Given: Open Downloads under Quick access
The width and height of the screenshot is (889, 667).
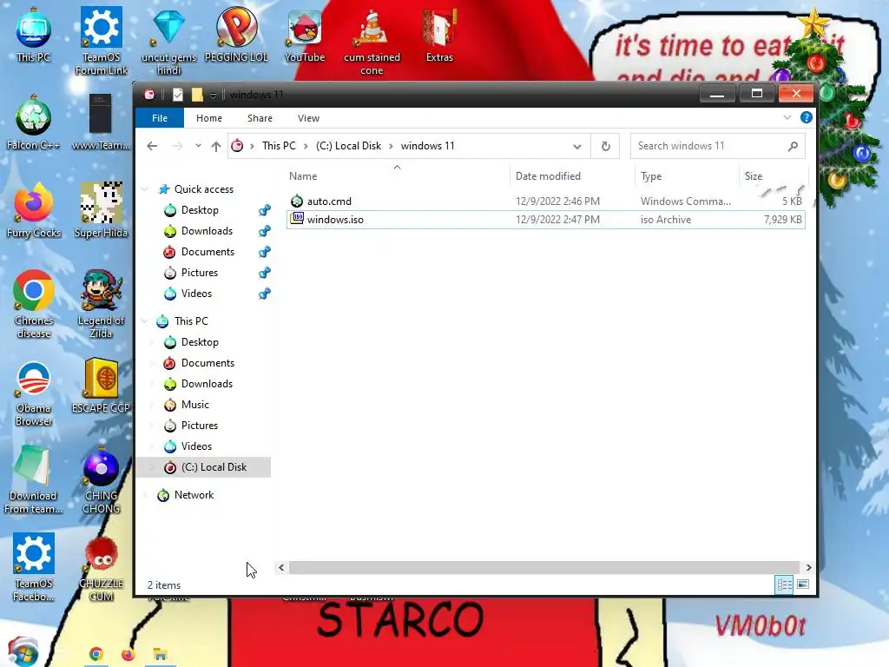Looking at the screenshot, I should tap(207, 231).
